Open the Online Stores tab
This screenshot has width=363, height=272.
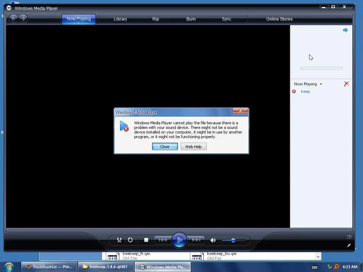click(x=279, y=19)
